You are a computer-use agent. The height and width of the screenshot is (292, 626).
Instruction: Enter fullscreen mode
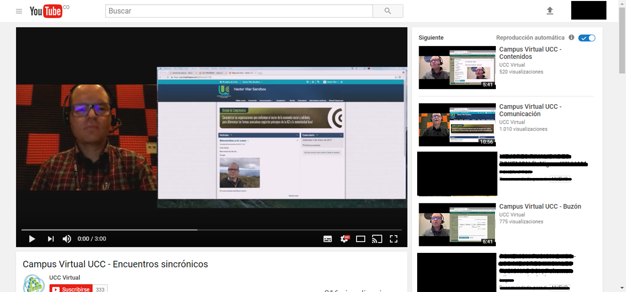394,239
